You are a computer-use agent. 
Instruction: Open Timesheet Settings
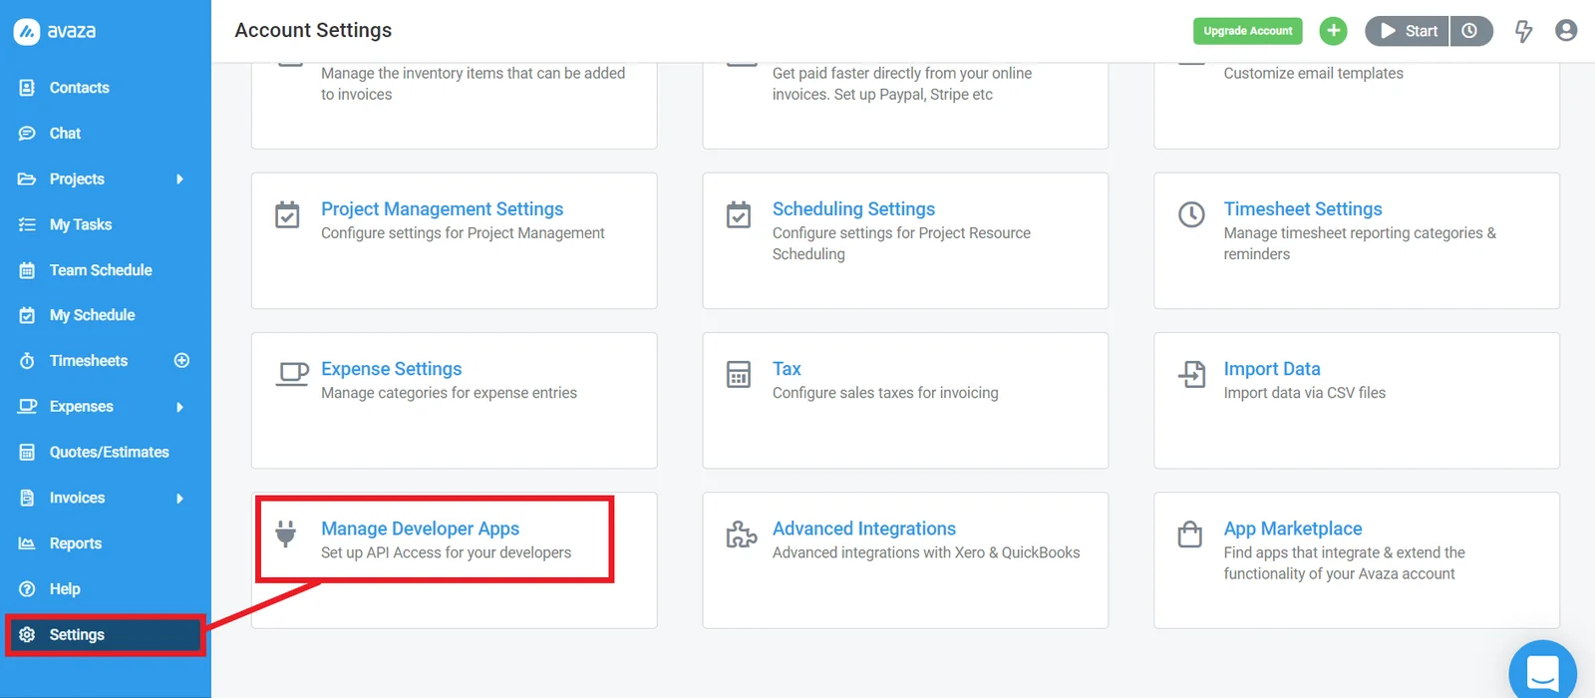point(1303,209)
